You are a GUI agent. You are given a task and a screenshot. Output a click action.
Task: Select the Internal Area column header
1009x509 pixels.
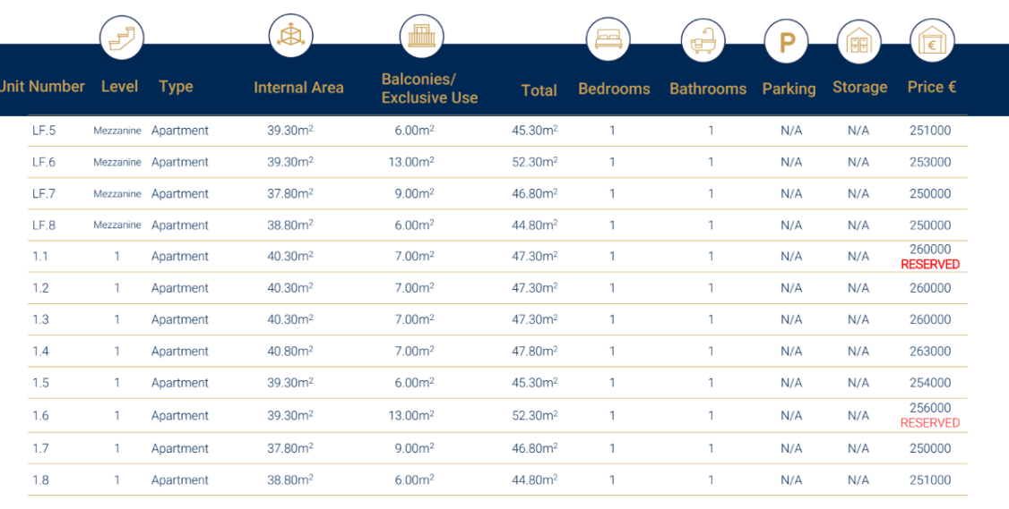pyautogui.click(x=298, y=88)
